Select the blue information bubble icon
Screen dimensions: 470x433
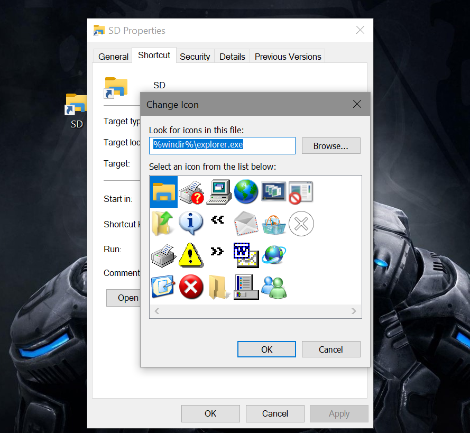pyautogui.click(x=191, y=223)
